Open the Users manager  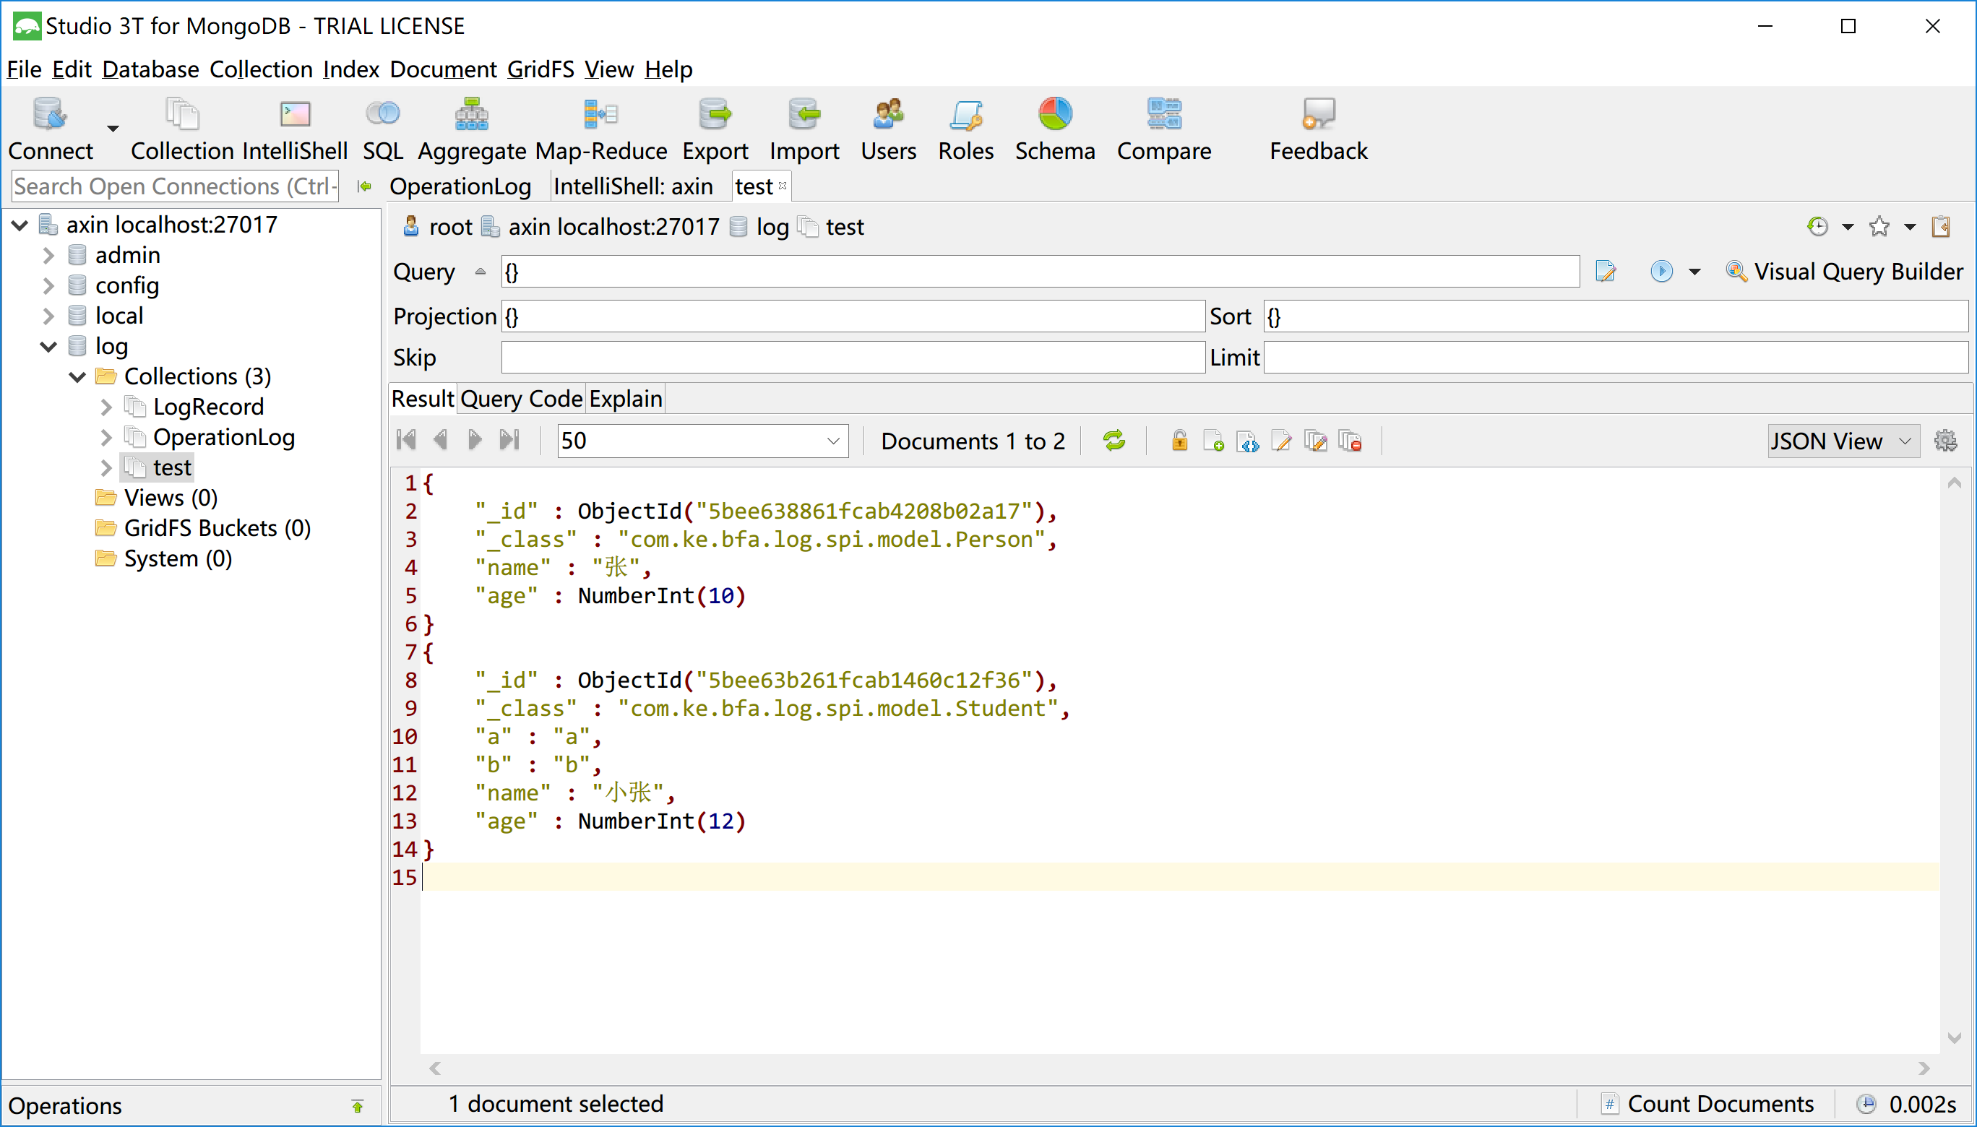(888, 129)
